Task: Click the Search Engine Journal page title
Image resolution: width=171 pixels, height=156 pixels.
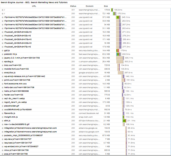Action: pyautogui.click(x=34, y=3)
